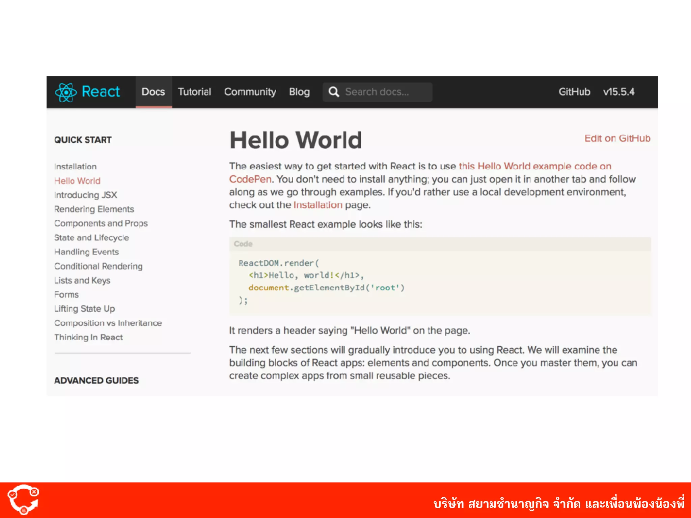Open the Docs tab
The width and height of the screenshot is (691, 518).
(153, 92)
